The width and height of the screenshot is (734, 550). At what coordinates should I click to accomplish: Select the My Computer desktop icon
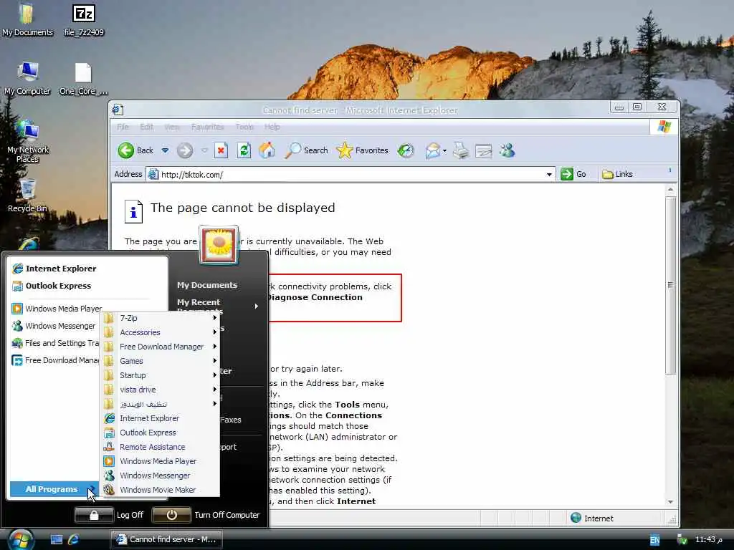coord(27,78)
